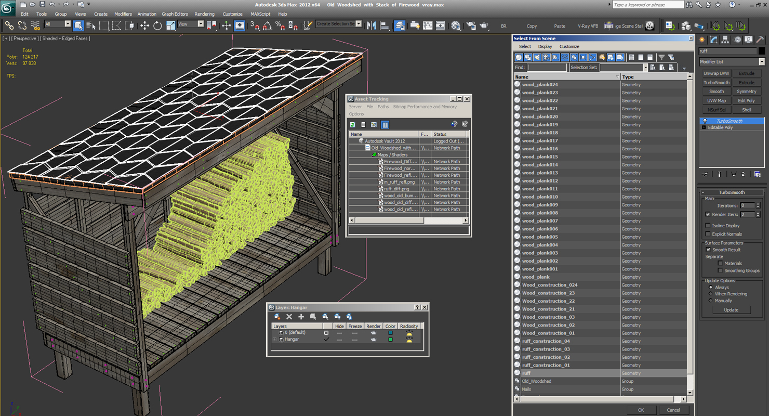
Task: Choose the Select and Scale tool
Action: [170, 25]
